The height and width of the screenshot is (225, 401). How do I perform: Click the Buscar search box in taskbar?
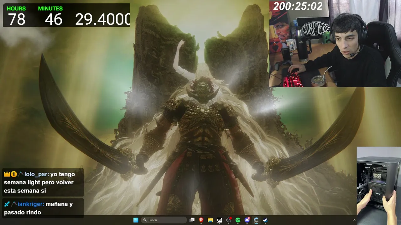pos(164,220)
